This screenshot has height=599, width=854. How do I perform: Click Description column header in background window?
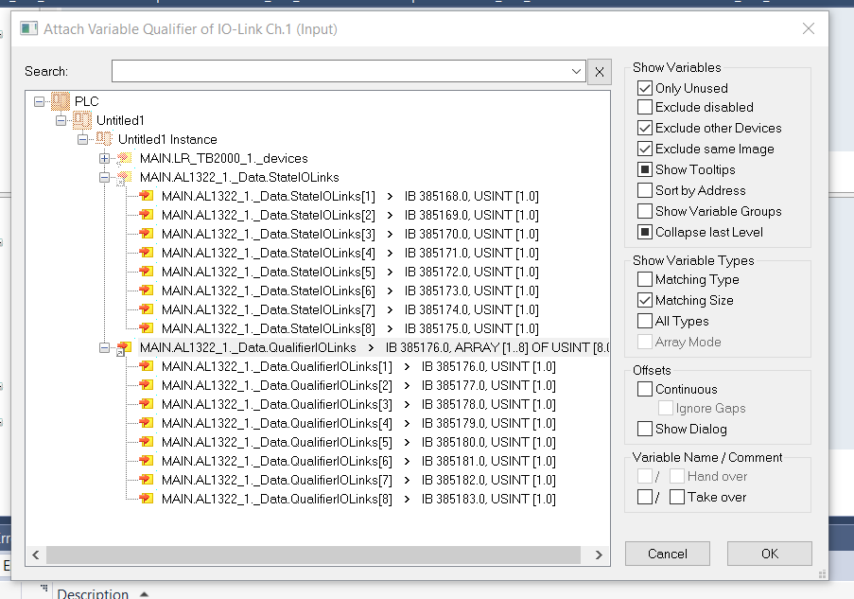point(93,593)
